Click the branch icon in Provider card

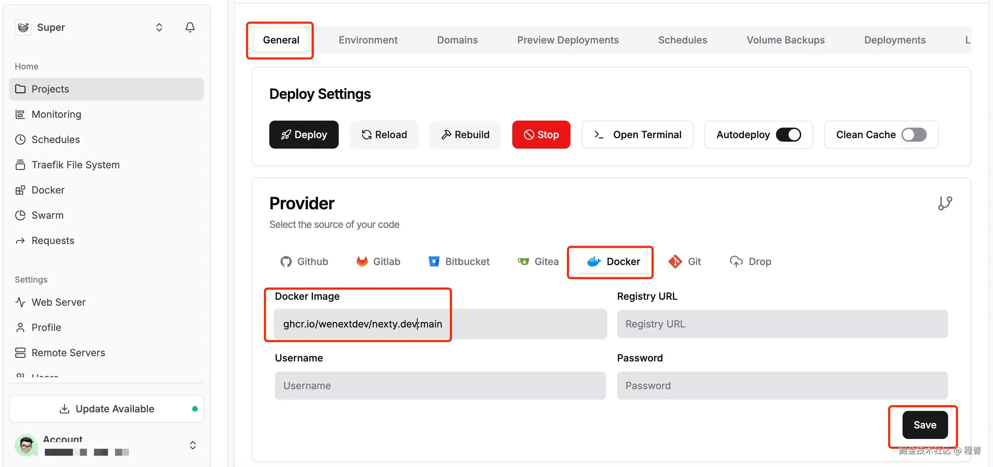(945, 203)
